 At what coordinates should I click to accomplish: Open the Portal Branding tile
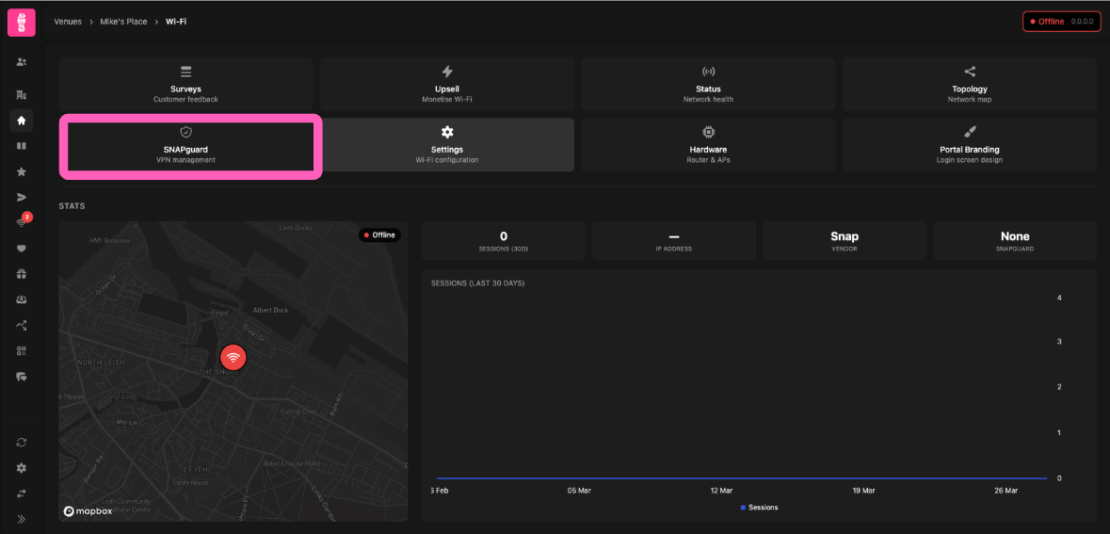tap(969, 145)
